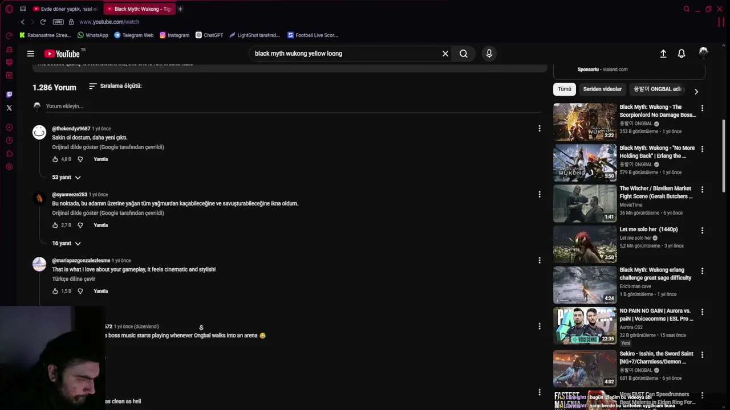Open the Opera menu logo
The image size is (730, 410).
(9, 9)
